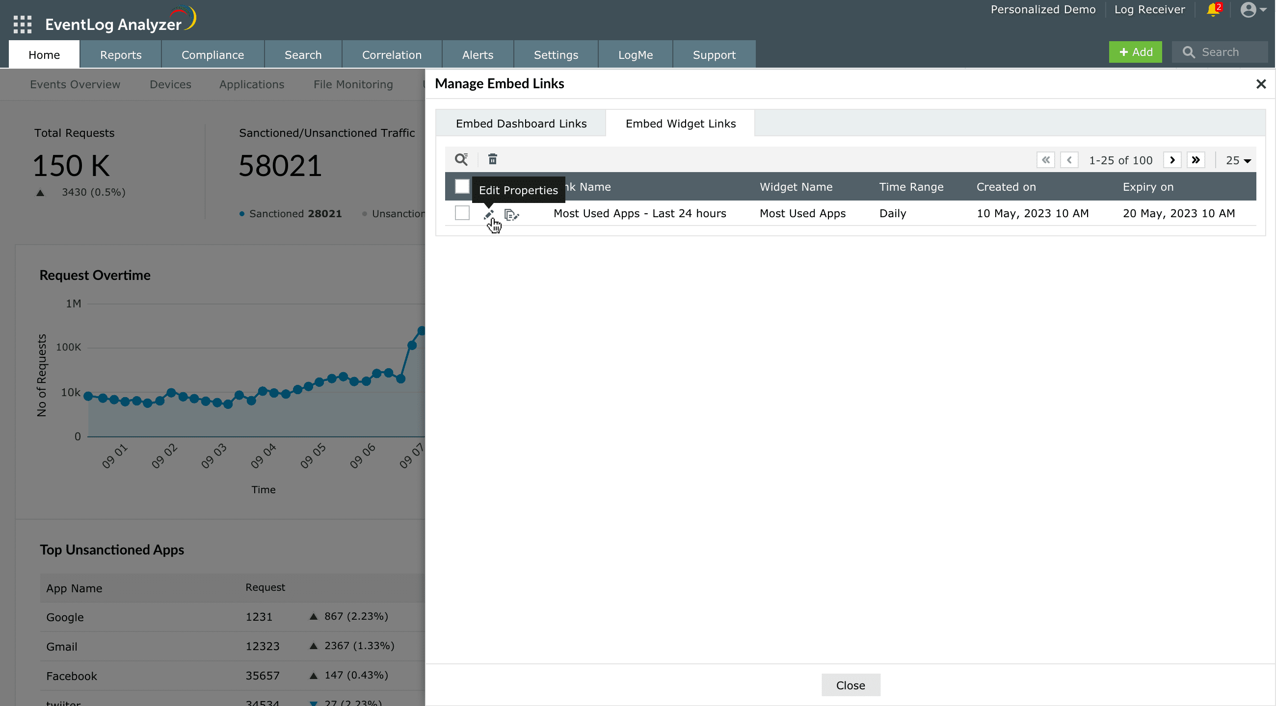Viewport: 1276px width, 706px height.
Task: Select the Most Used Apps row checkbox
Action: point(462,213)
